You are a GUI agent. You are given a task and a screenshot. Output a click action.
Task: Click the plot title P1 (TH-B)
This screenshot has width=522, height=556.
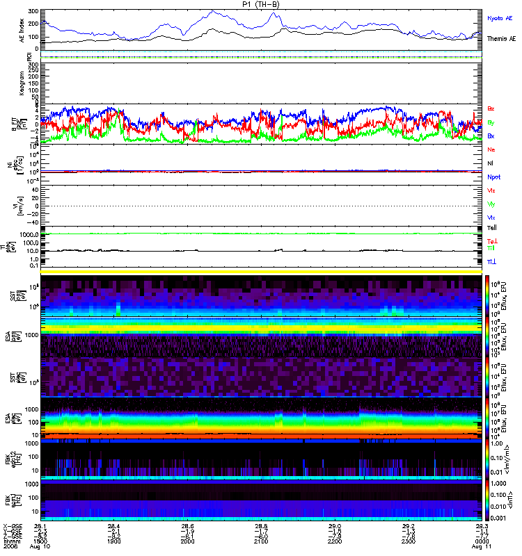(260, 4)
